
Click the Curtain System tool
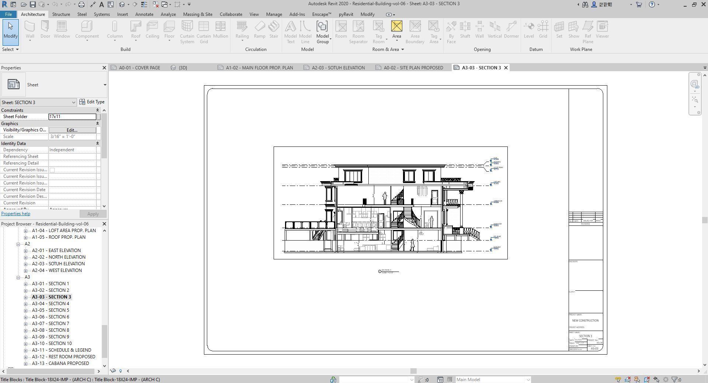click(187, 32)
